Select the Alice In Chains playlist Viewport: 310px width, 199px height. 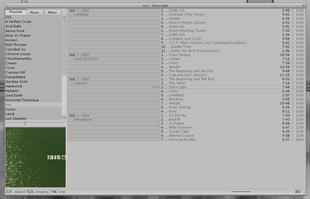(x=34, y=35)
